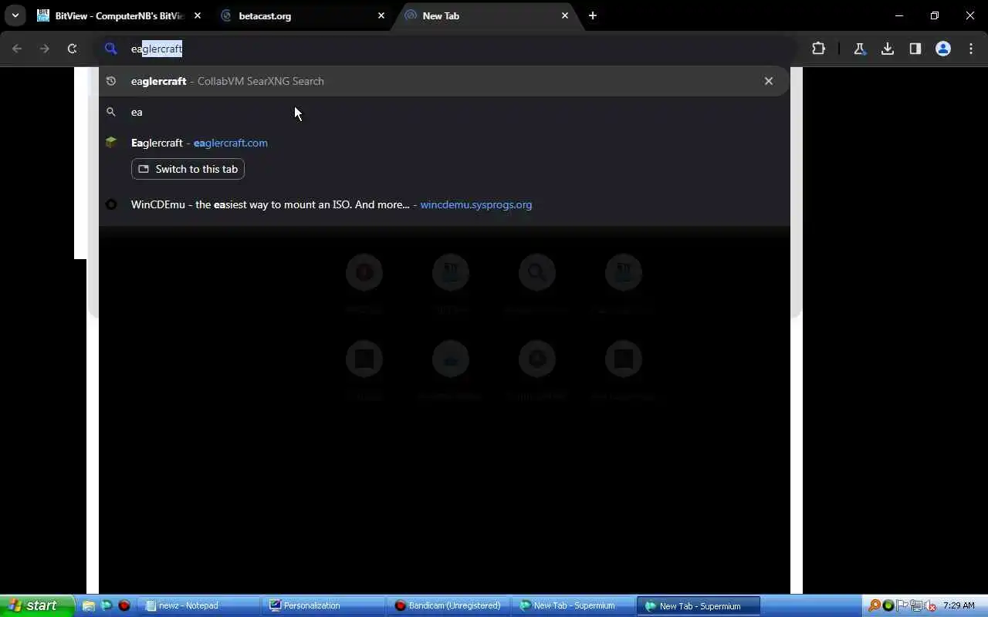Open the Downloads icon
This screenshot has width=988, height=617.
coord(888,49)
